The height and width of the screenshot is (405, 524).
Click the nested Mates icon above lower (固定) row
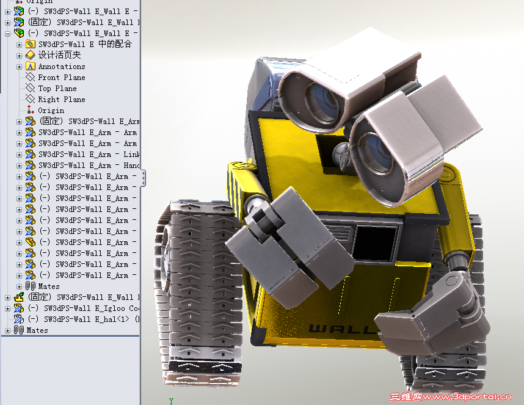[31, 286]
